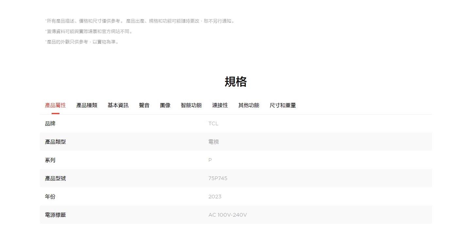
Task: Click the disclaimer about 宣傳資料
Action: [89, 32]
